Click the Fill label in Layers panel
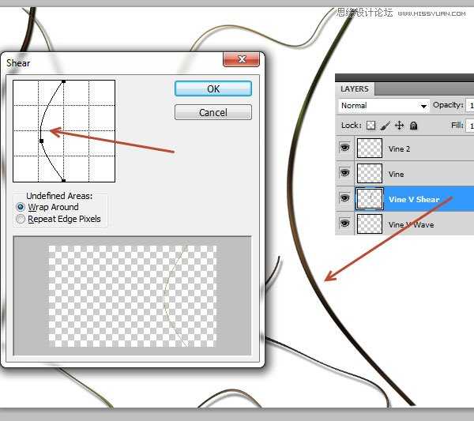 pyautogui.click(x=457, y=125)
